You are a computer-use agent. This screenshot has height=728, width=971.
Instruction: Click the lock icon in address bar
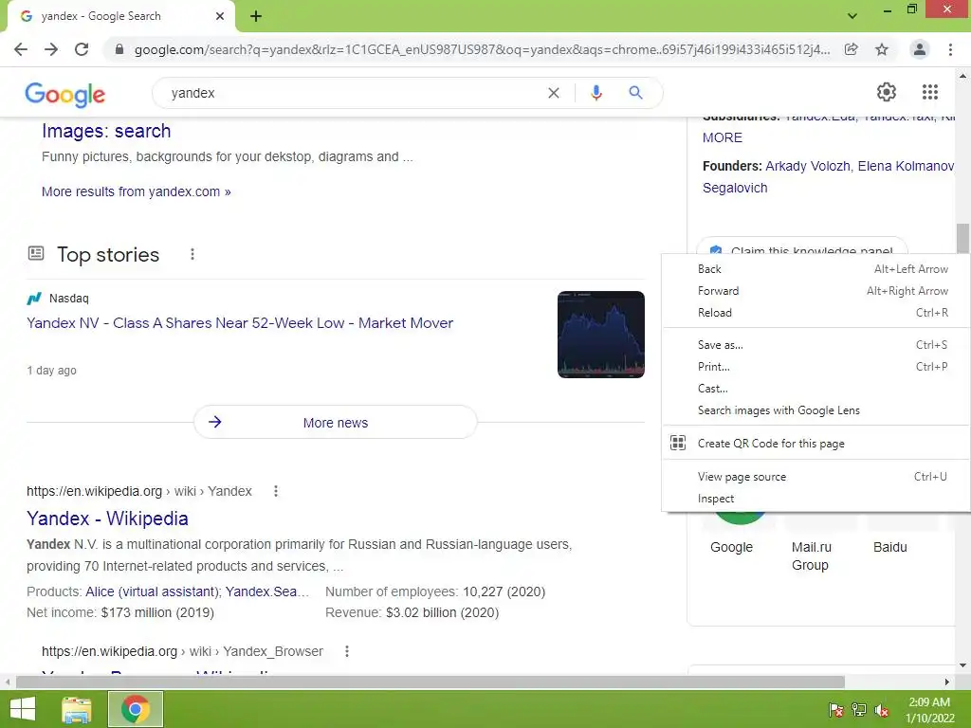(119, 49)
